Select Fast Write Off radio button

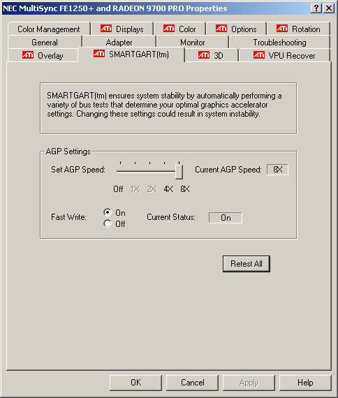tap(108, 223)
